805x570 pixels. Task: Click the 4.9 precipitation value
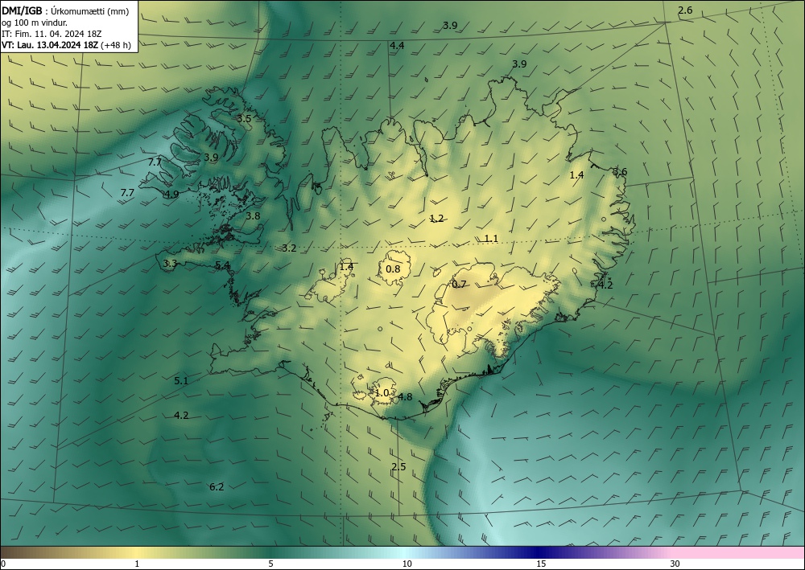(171, 195)
